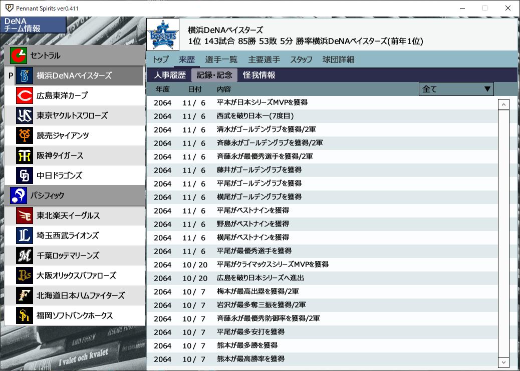520x371 pixels.
Task: Select 埼玉西武ライオンズ in team list
Action: [x=75, y=235]
